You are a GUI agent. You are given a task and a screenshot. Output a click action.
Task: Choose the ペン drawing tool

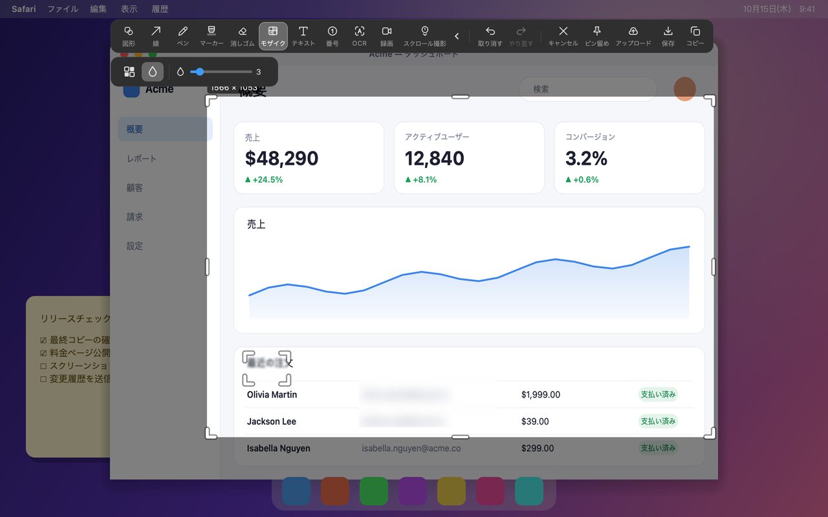183,36
